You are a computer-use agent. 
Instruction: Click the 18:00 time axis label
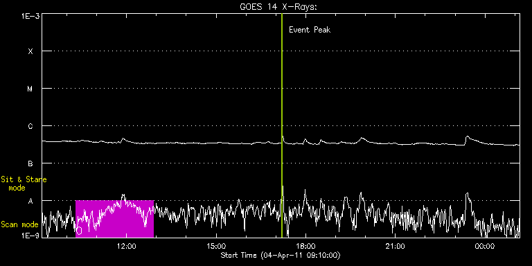click(x=305, y=246)
